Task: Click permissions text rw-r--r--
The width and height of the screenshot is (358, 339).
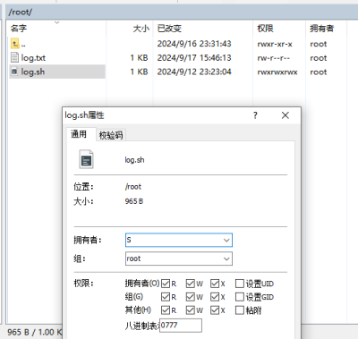Action: 274,58
